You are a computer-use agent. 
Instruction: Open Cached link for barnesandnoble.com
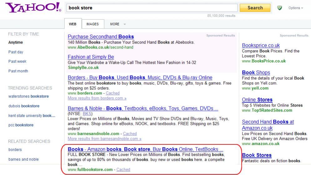(x=130, y=134)
